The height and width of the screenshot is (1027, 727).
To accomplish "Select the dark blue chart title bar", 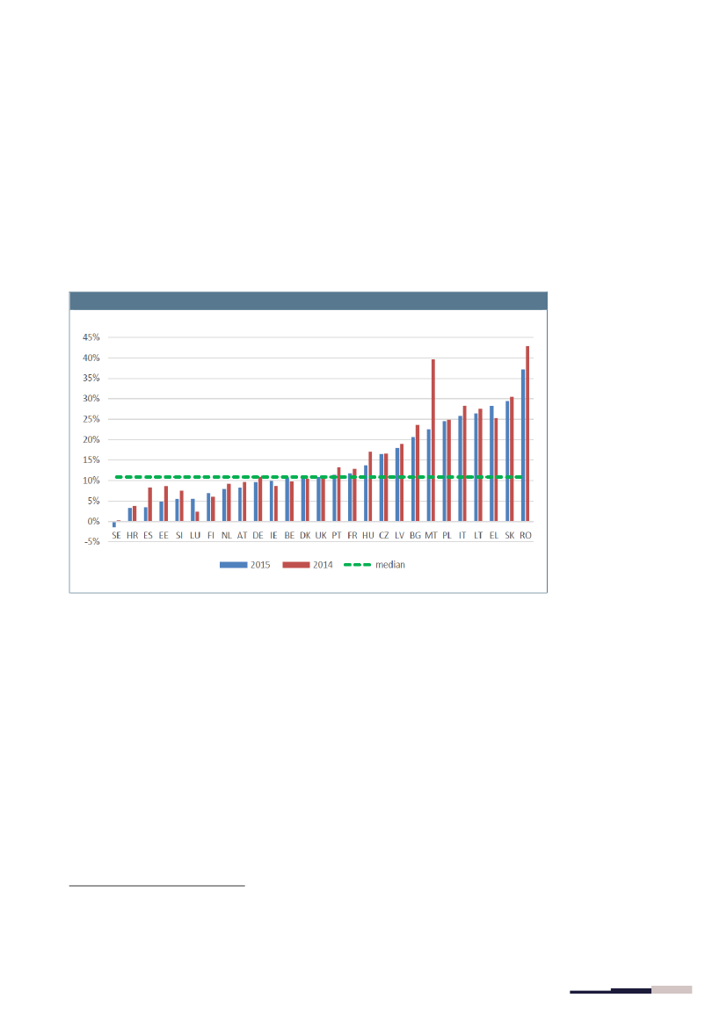I will (x=308, y=300).
